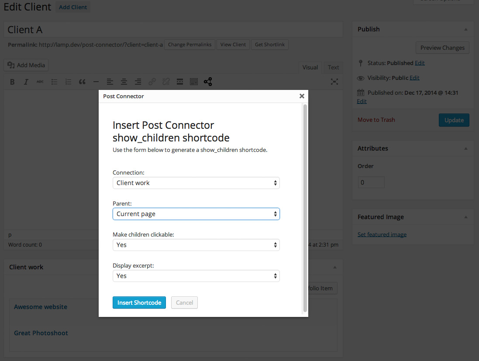Image resolution: width=479 pixels, height=361 pixels.
Task: Close the Post Connector dialog
Action: [302, 96]
